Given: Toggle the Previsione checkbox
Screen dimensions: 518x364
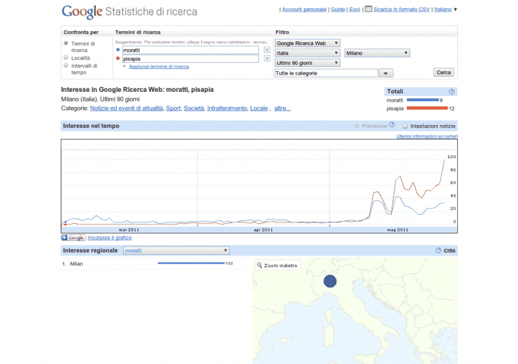Looking at the screenshot, I should [356, 126].
